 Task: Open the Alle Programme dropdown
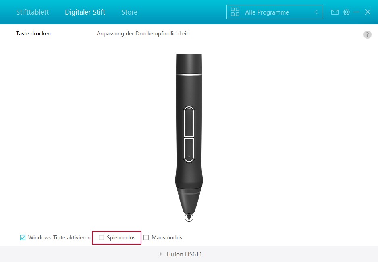pyautogui.click(x=274, y=12)
